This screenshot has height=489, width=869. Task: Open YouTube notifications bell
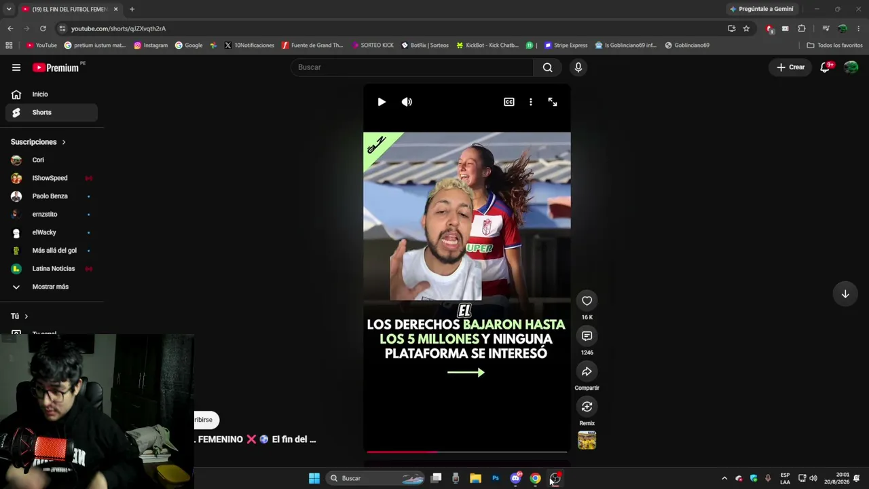[x=826, y=67]
